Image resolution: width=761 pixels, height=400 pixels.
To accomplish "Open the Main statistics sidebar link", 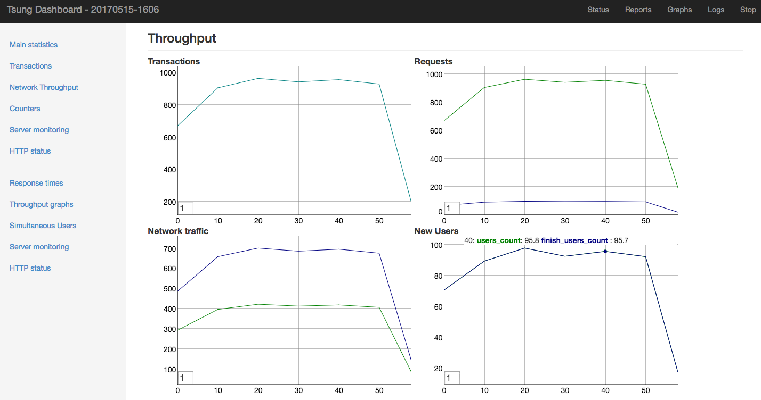I will pyautogui.click(x=34, y=45).
